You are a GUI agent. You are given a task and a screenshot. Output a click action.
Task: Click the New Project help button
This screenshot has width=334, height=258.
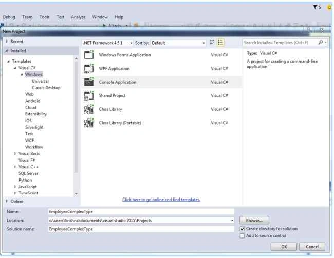(309, 30)
